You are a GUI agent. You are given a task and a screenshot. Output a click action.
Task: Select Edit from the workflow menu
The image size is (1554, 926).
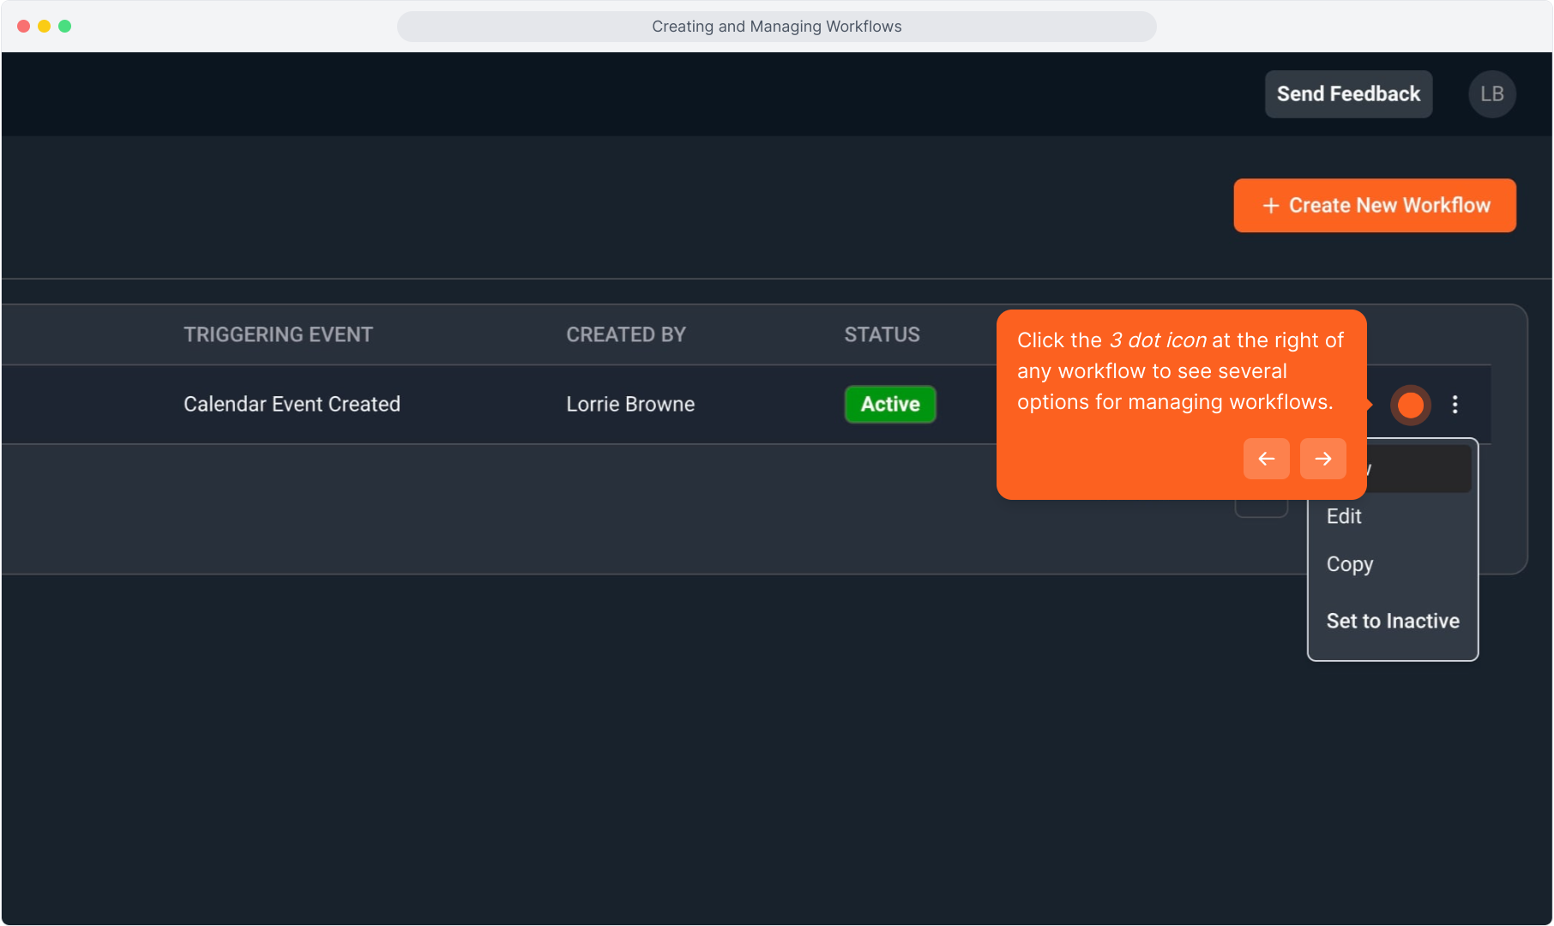click(x=1344, y=516)
